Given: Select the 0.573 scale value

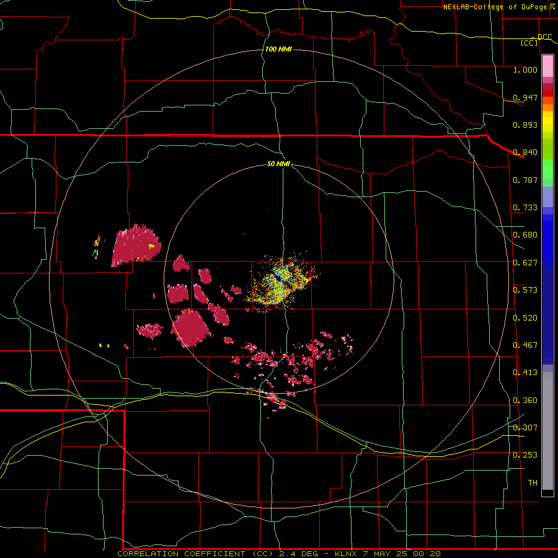Looking at the screenshot, I should 525,290.
